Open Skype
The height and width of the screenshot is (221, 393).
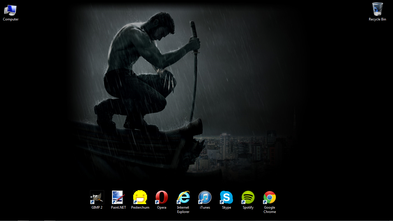point(226,197)
